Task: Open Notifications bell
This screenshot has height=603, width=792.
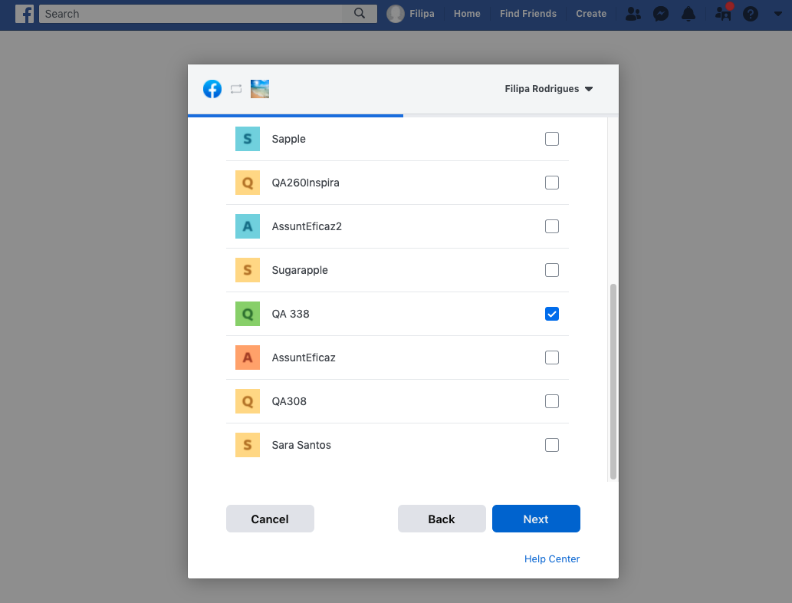Action: click(x=688, y=14)
